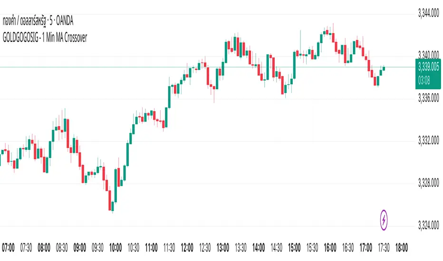This screenshot has height=261, width=443.
Task: Select the 3,328.000 price axis label
Action: [428, 183]
